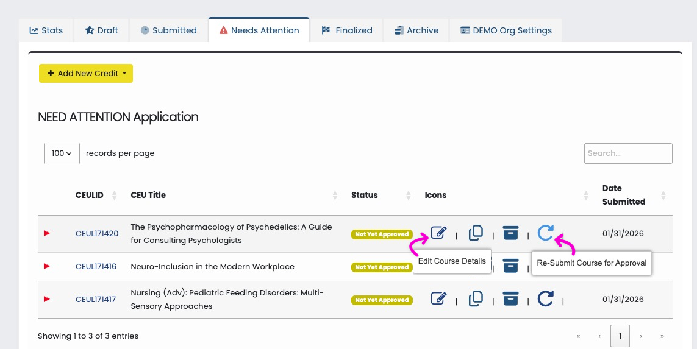Go to the DEMO Org Settings tab
Viewport: 697px width, 349px height.
tap(506, 30)
